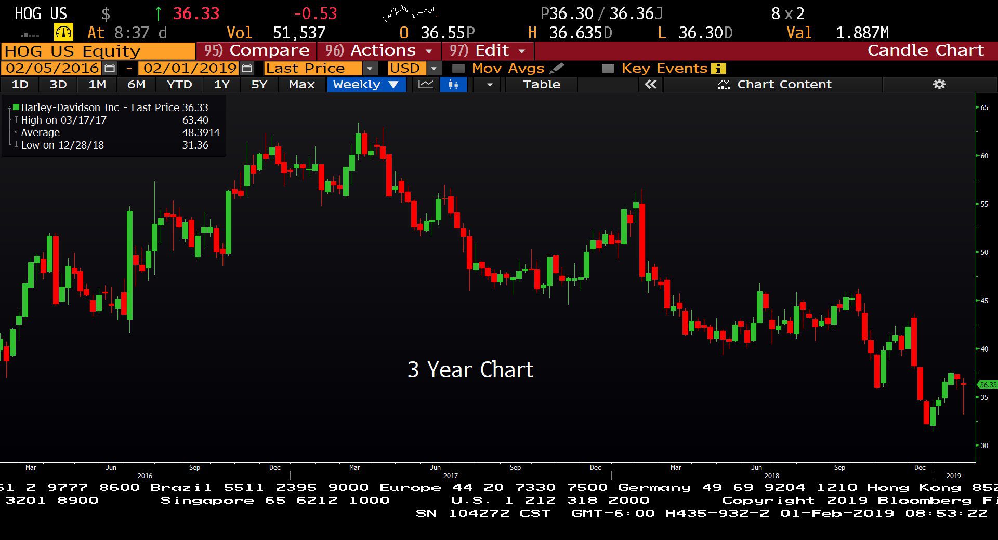Click the P36.30 / 36.36J bid-ask quote
Image resolution: width=998 pixels, height=540 pixels.
pyautogui.click(x=602, y=14)
